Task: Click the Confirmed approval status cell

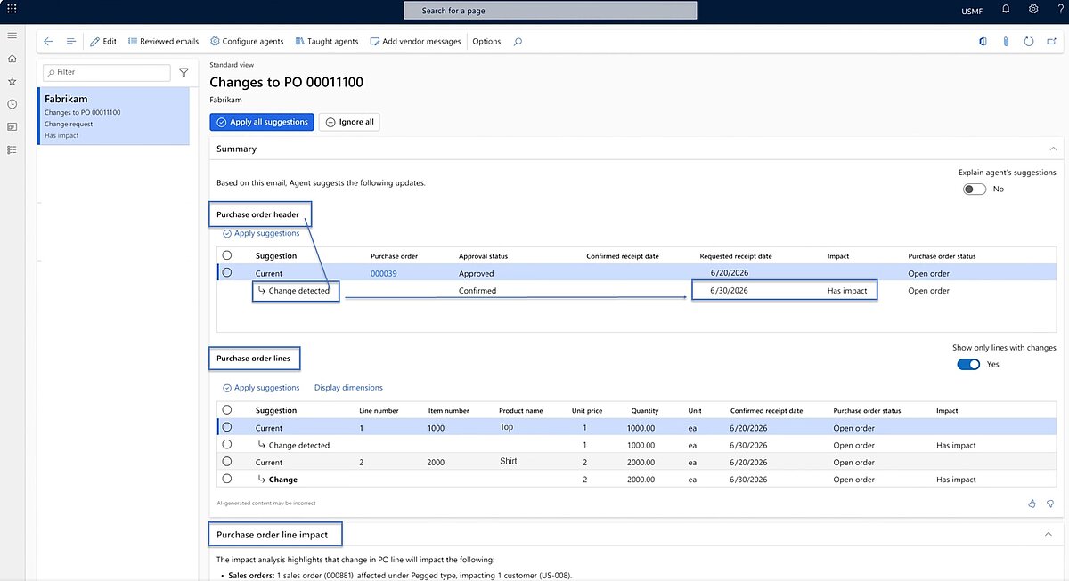Action: 477,291
